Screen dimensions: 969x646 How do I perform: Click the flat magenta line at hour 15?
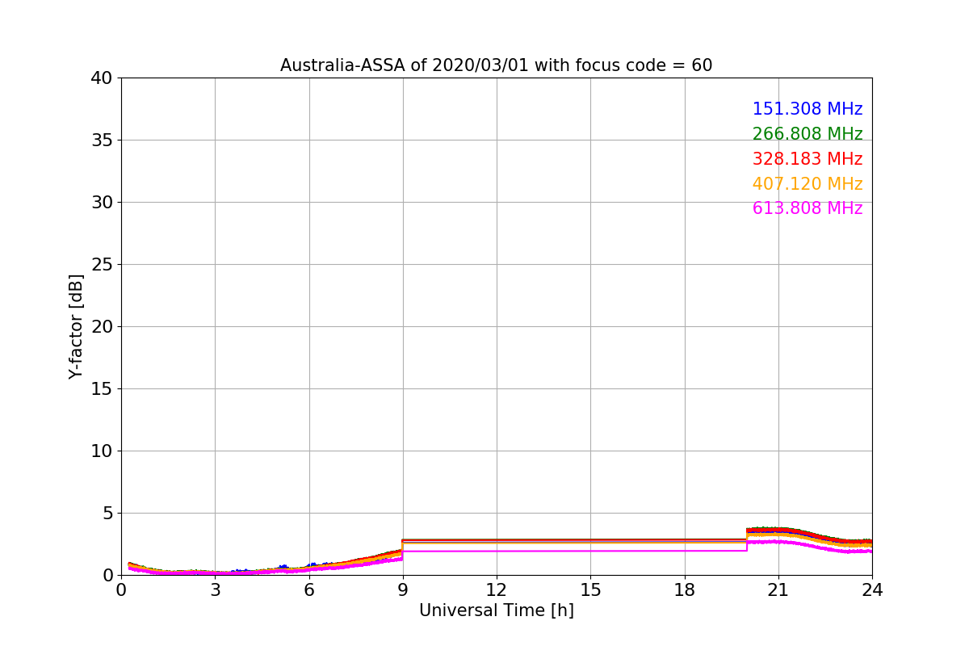coord(590,551)
